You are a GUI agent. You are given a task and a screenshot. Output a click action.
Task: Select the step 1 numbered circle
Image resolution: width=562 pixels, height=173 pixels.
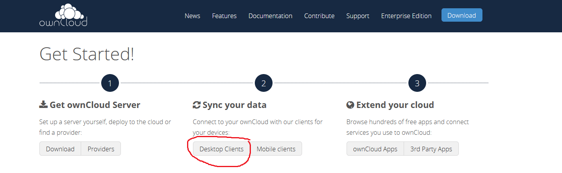point(110,83)
